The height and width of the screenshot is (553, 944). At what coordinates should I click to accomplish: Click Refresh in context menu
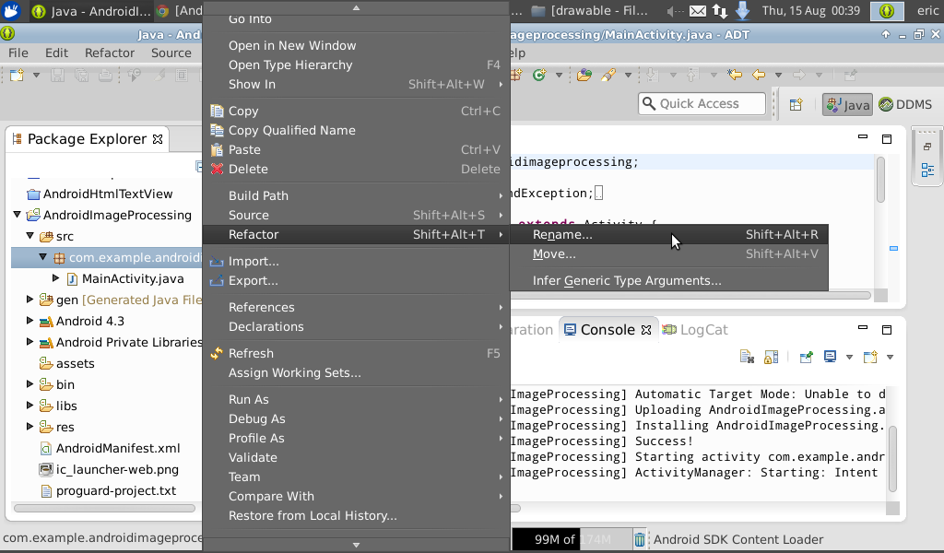[x=357, y=353]
